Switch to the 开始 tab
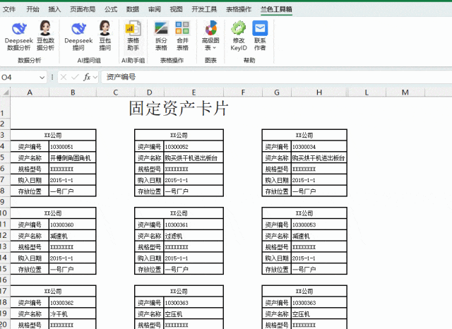This screenshot has width=452, height=329. [x=32, y=9]
